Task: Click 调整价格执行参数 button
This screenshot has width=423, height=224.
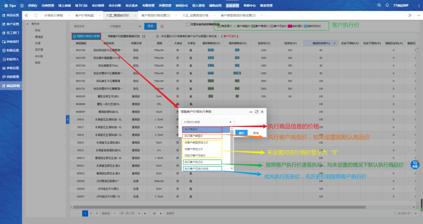Action: 86,36
